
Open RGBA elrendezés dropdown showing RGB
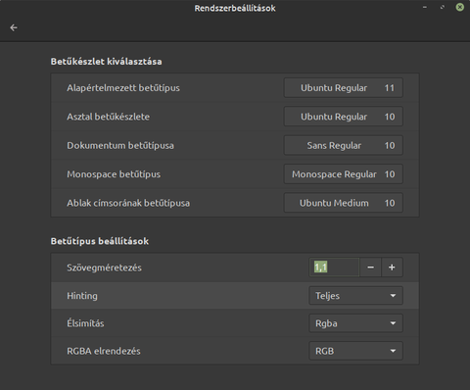[355, 351]
